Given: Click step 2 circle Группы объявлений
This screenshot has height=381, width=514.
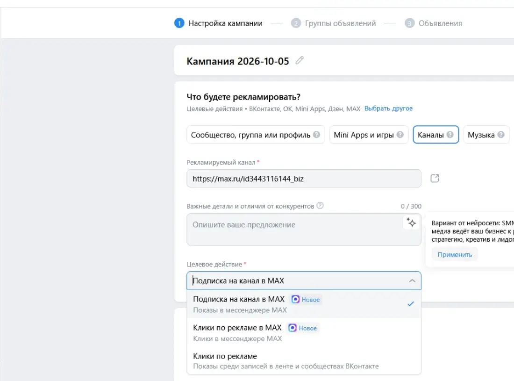Looking at the screenshot, I should click(x=296, y=23).
